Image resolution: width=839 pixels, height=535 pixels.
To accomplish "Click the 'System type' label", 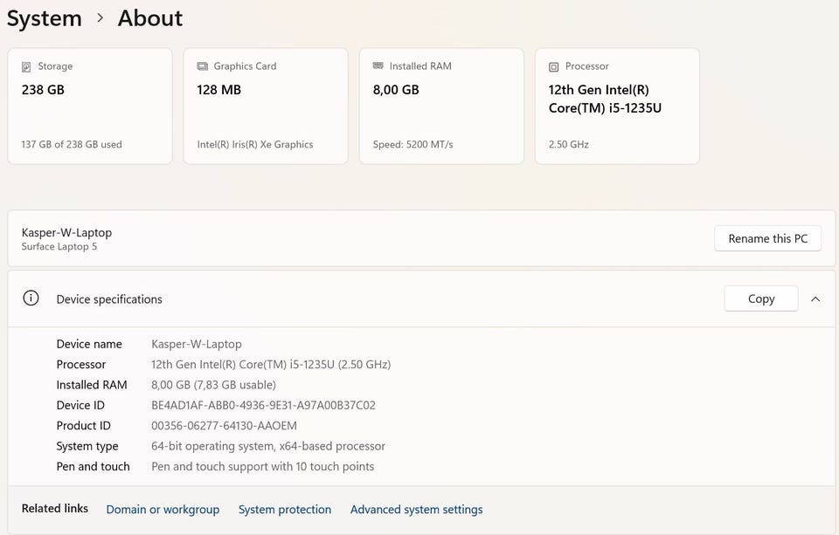I will point(87,446).
